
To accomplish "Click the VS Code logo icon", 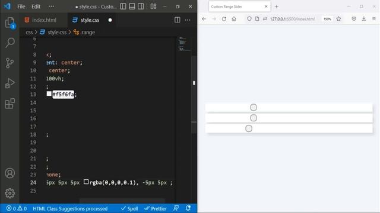I will (7, 7).
